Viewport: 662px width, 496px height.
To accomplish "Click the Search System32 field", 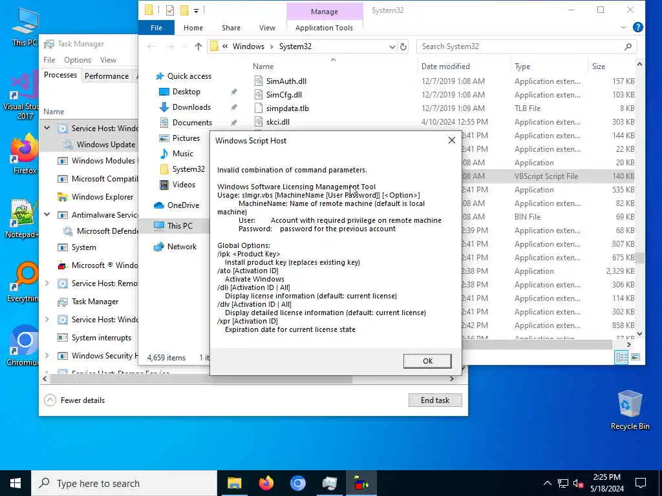I will tap(526, 46).
